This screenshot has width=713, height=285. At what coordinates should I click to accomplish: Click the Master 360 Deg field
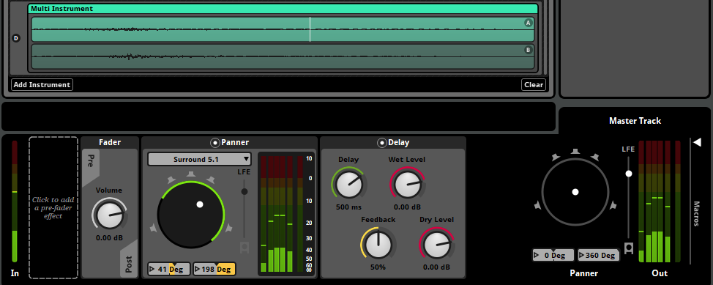coord(599,255)
